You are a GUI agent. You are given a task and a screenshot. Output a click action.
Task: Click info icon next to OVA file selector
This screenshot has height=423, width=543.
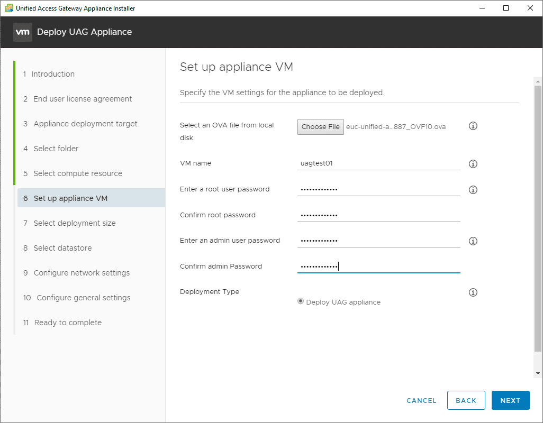click(473, 126)
